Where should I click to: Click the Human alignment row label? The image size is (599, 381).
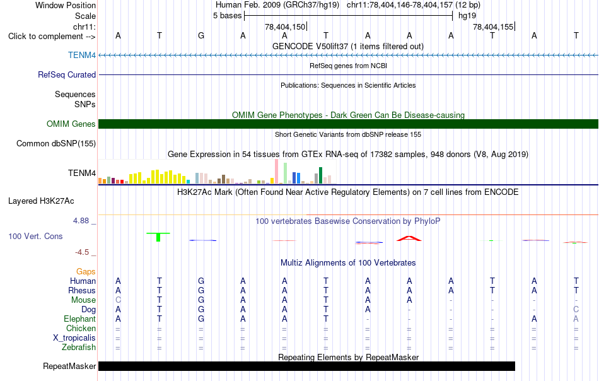point(83,281)
